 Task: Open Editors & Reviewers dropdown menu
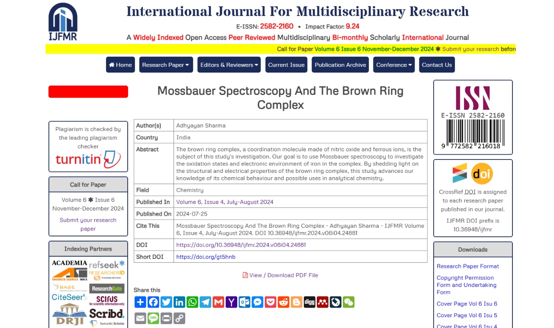coord(229,65)
